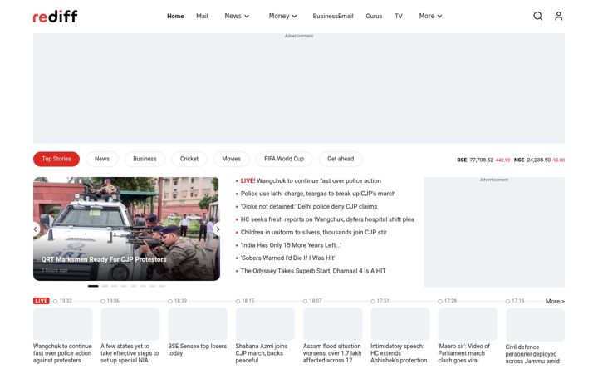Open Shabana Azmi joins CJP march text
The width and height of the screenshot is (598, 374).
(262, 353)
